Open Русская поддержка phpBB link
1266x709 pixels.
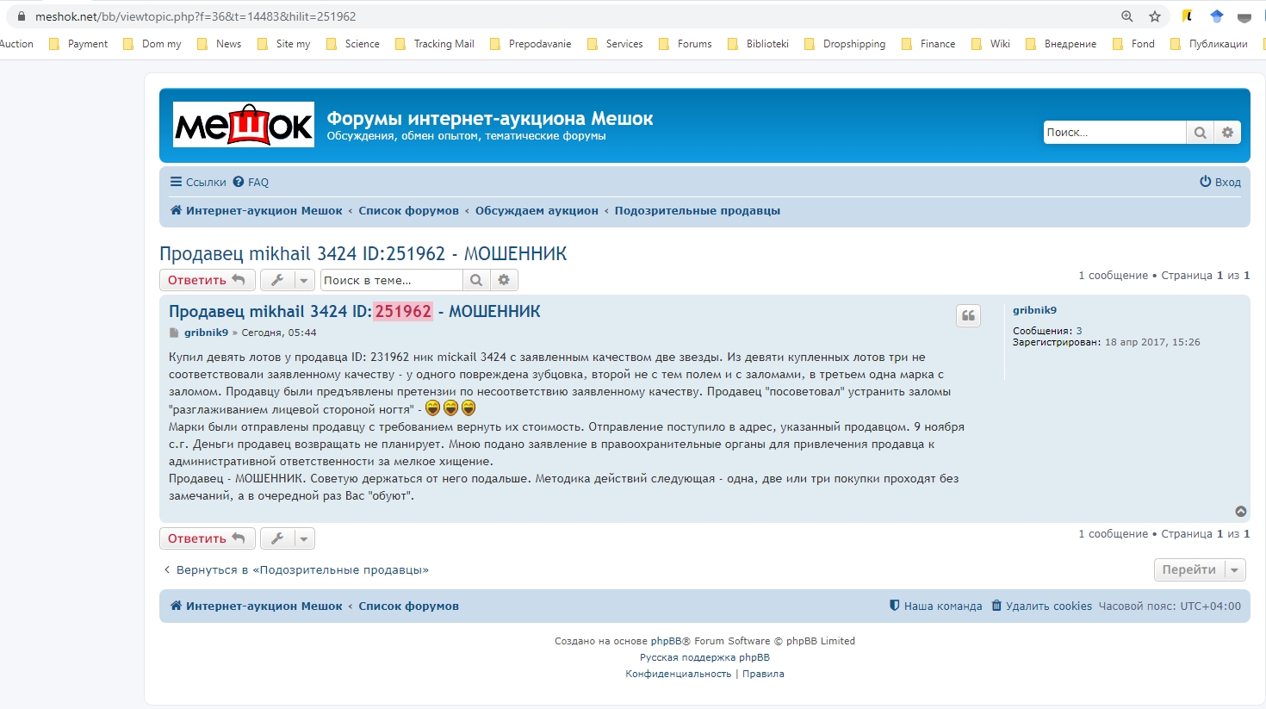tap(704, 657)
